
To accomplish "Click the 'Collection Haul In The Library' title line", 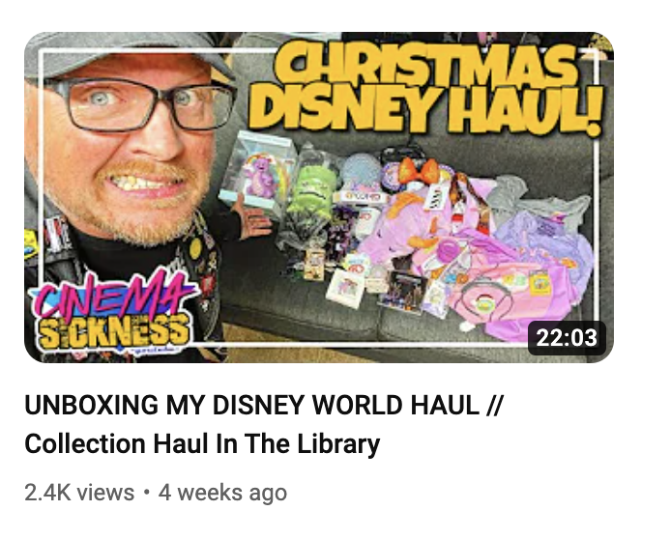I will click(202, 443).
